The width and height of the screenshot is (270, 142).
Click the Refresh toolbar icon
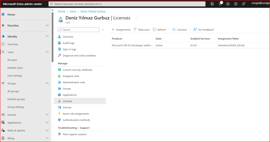point(155,30)
